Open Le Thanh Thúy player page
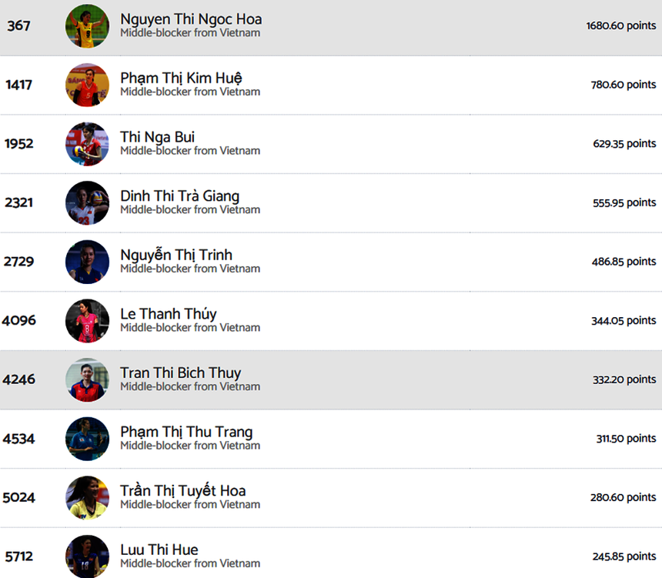This screenshot has width=662, height=578. point(168,314)
